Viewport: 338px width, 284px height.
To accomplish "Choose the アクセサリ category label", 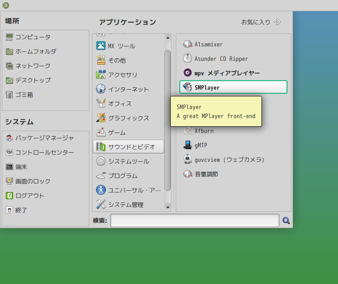I will coord(123,75).
